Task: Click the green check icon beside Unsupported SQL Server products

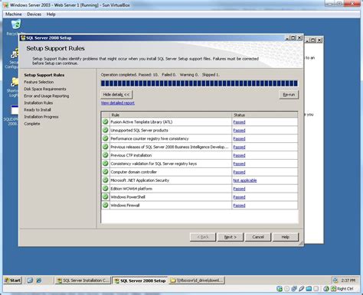Action: pyautogui.click(x=105, y=130)
